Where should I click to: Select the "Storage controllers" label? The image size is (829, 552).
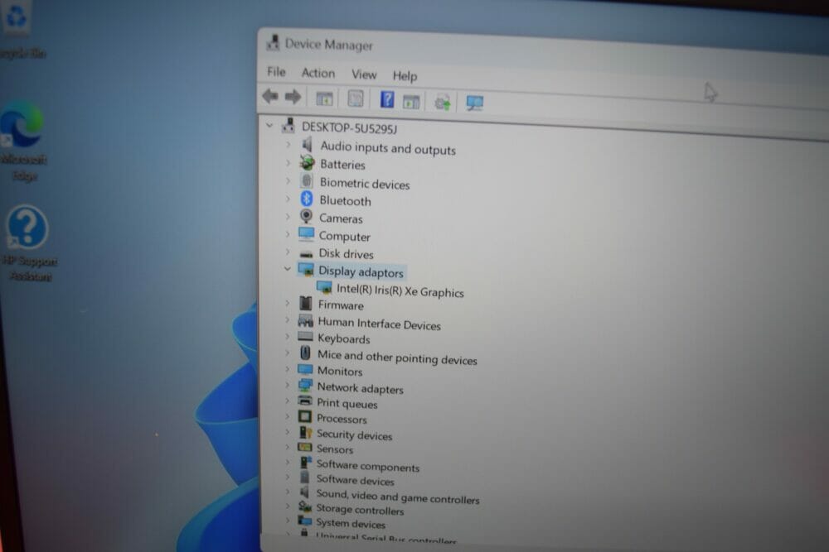coord(360,510)
